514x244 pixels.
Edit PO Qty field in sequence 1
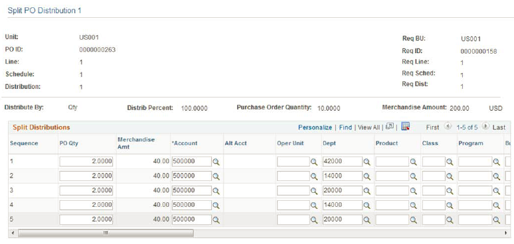86,162
